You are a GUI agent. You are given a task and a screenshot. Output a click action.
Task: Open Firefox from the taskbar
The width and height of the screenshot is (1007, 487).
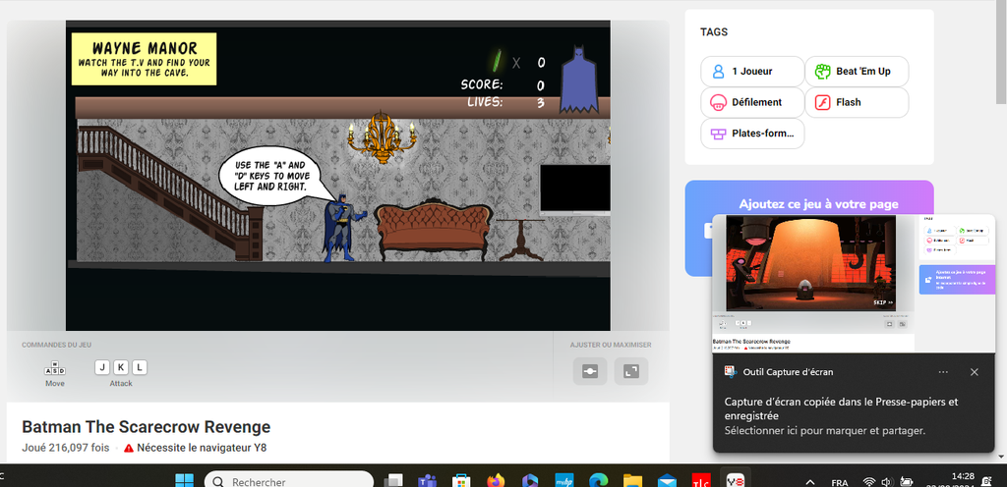pos(496,481)
